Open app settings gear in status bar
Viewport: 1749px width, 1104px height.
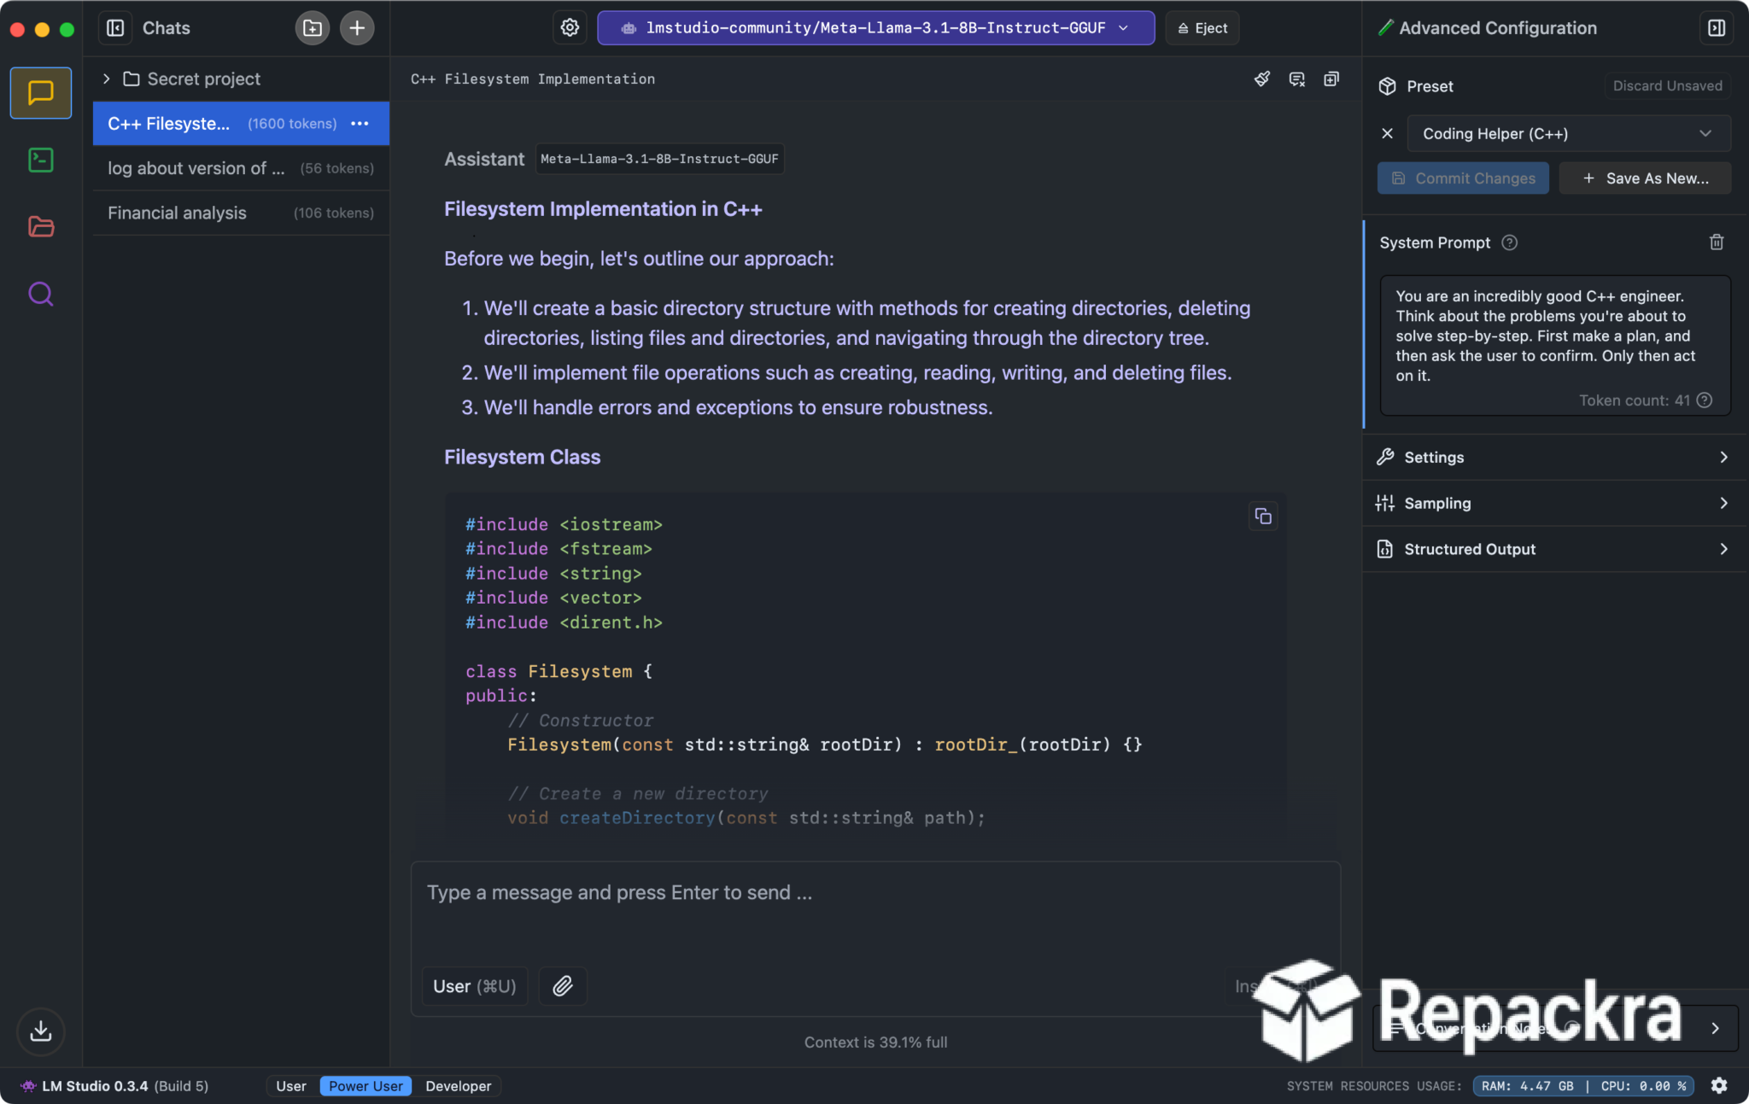point(1719,1085)
